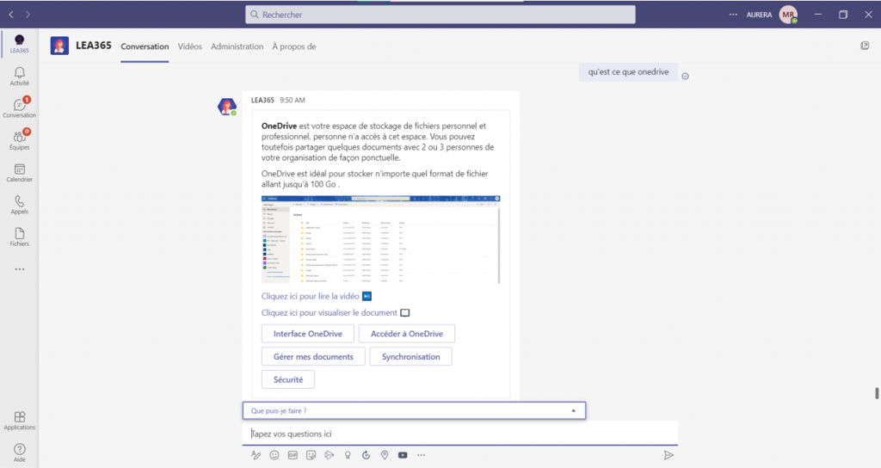Open the Appels section
This screenshot has height=468, width=881.
click(19, 205)
